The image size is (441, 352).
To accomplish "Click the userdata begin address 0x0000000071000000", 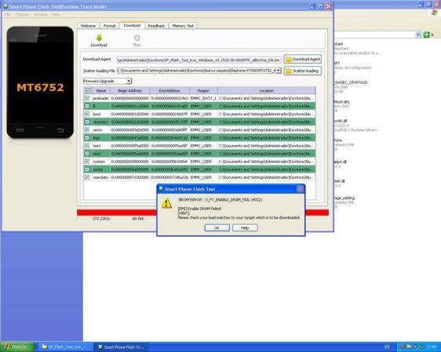I will coord(130,177).
